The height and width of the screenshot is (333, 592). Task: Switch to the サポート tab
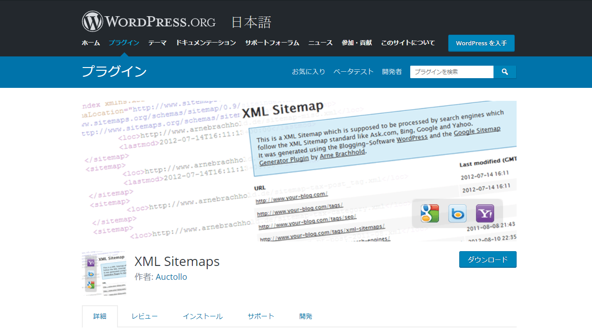click(x=261, y=316)
